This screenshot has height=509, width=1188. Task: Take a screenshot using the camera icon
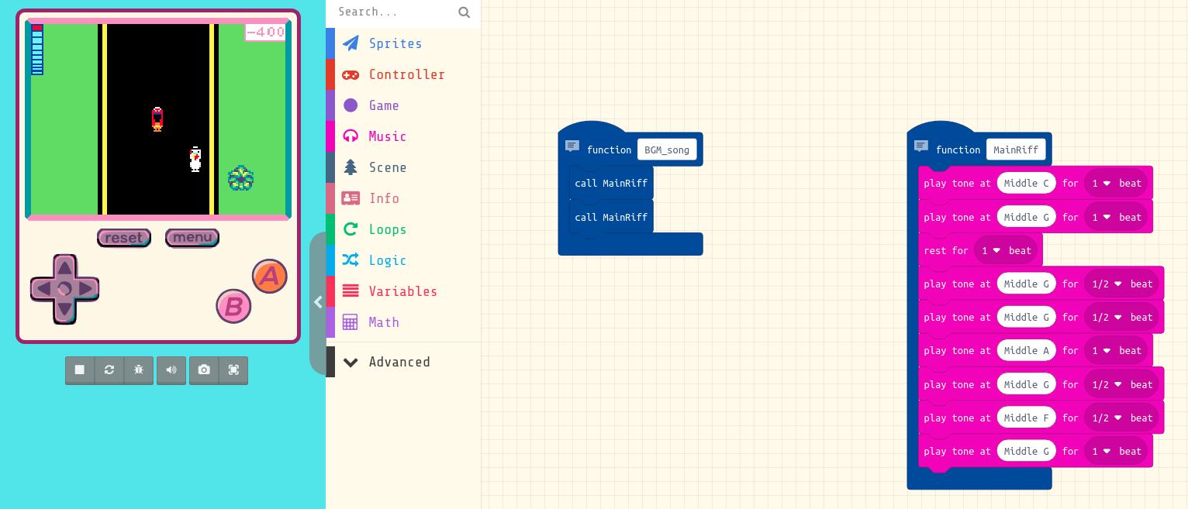pos(204,370)
